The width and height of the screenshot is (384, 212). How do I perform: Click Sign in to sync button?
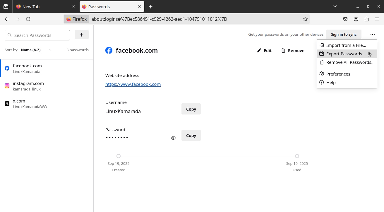pos(344,34)
